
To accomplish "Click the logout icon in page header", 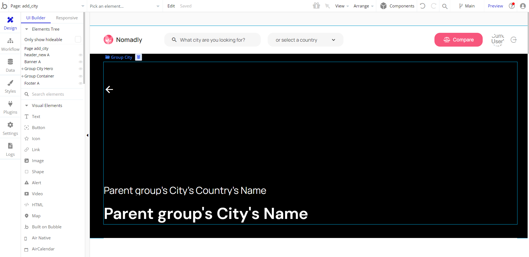I will [x=514, y=40].
